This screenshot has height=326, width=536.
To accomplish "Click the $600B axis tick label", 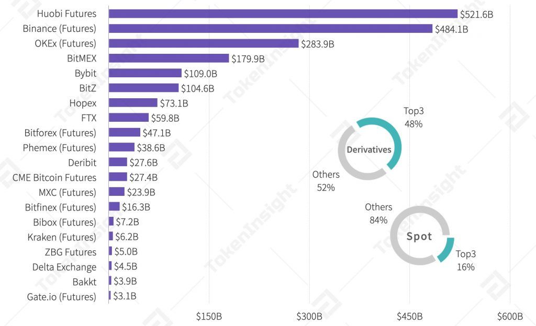I will (510, 316).
